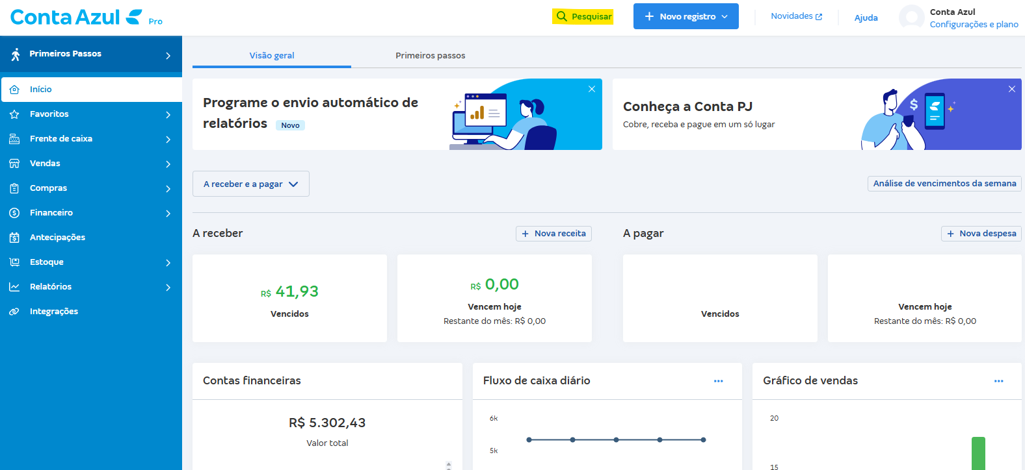This screenshot has width=1025, height=470.
Task: Click the Contas financeiras heading
Action: click(x=252, y=380)
